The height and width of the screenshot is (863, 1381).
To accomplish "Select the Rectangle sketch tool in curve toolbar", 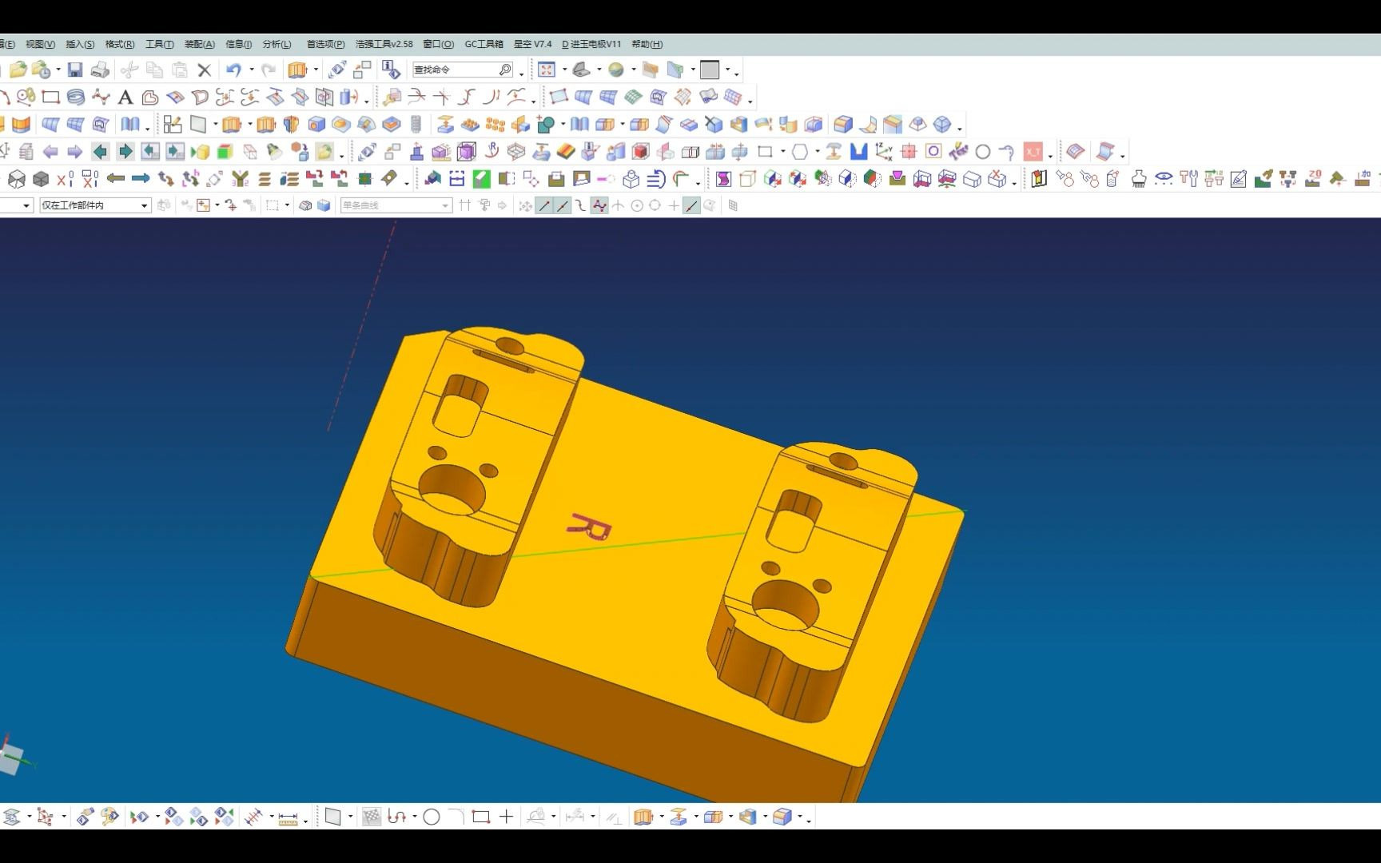I will tap(50, 97).
